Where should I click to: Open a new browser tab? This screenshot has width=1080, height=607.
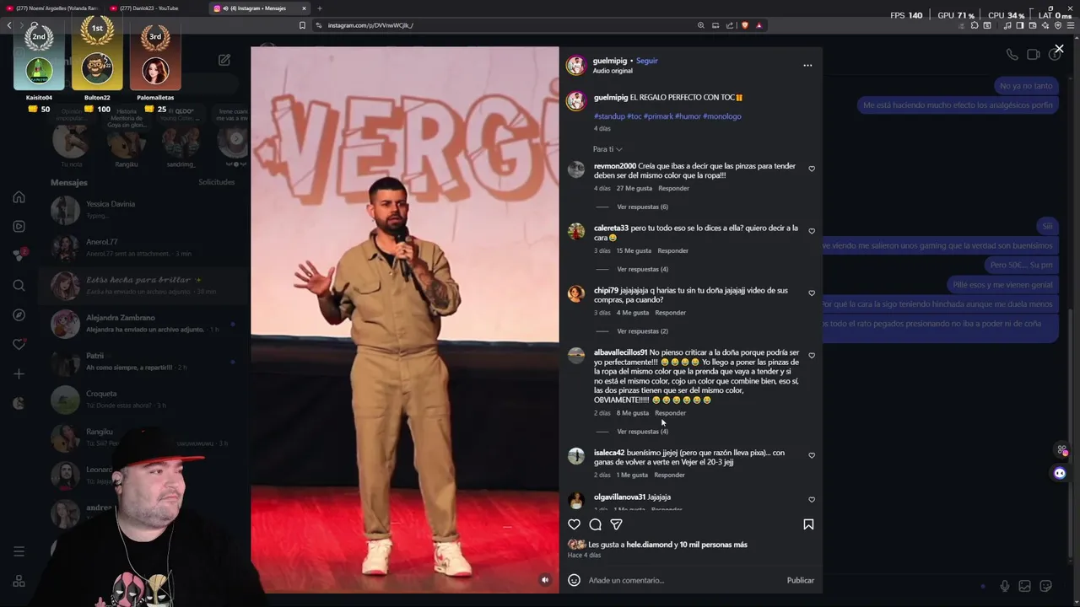click(x=320, y=8)
